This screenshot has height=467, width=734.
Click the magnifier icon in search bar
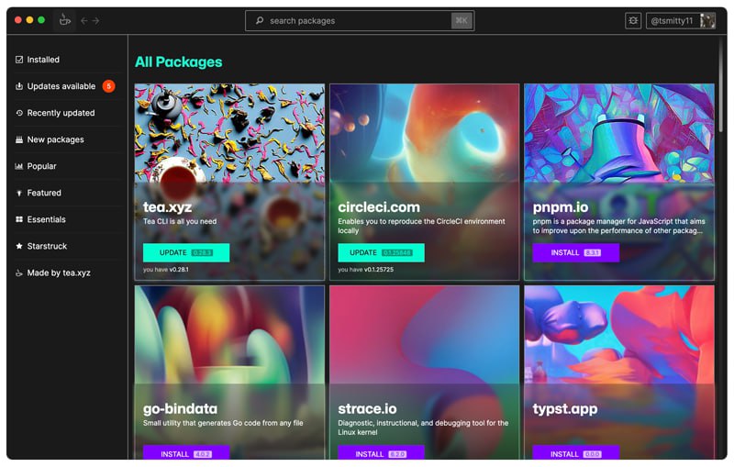(260, 20)
